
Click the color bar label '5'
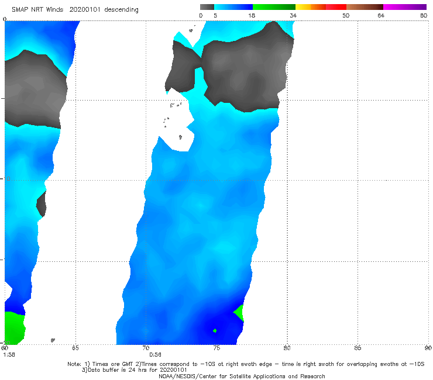click(215, 15)
